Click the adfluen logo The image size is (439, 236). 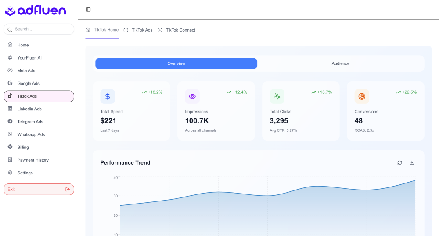coord(35,11)
